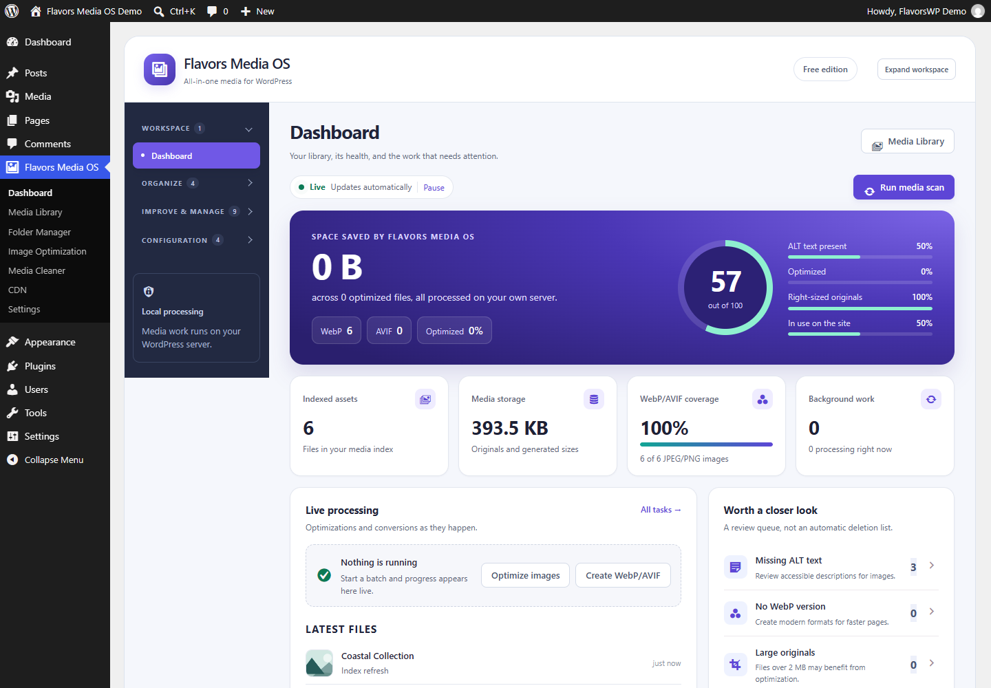The height and width of the screenshot is (688, 991).
Task: Click the Local processing shield icon
Action: click(x=149, y=291)
